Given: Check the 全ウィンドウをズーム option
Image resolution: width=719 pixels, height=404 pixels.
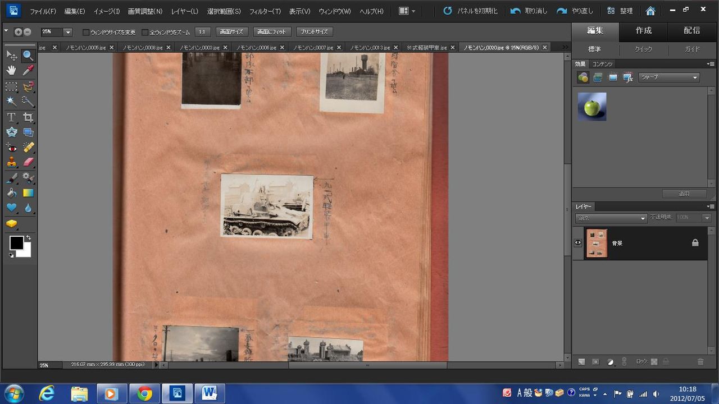Looking at the screenshot, I should coord(145,33).
